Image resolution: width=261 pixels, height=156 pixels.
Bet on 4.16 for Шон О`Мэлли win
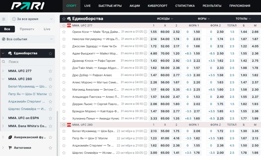point(176,138)
